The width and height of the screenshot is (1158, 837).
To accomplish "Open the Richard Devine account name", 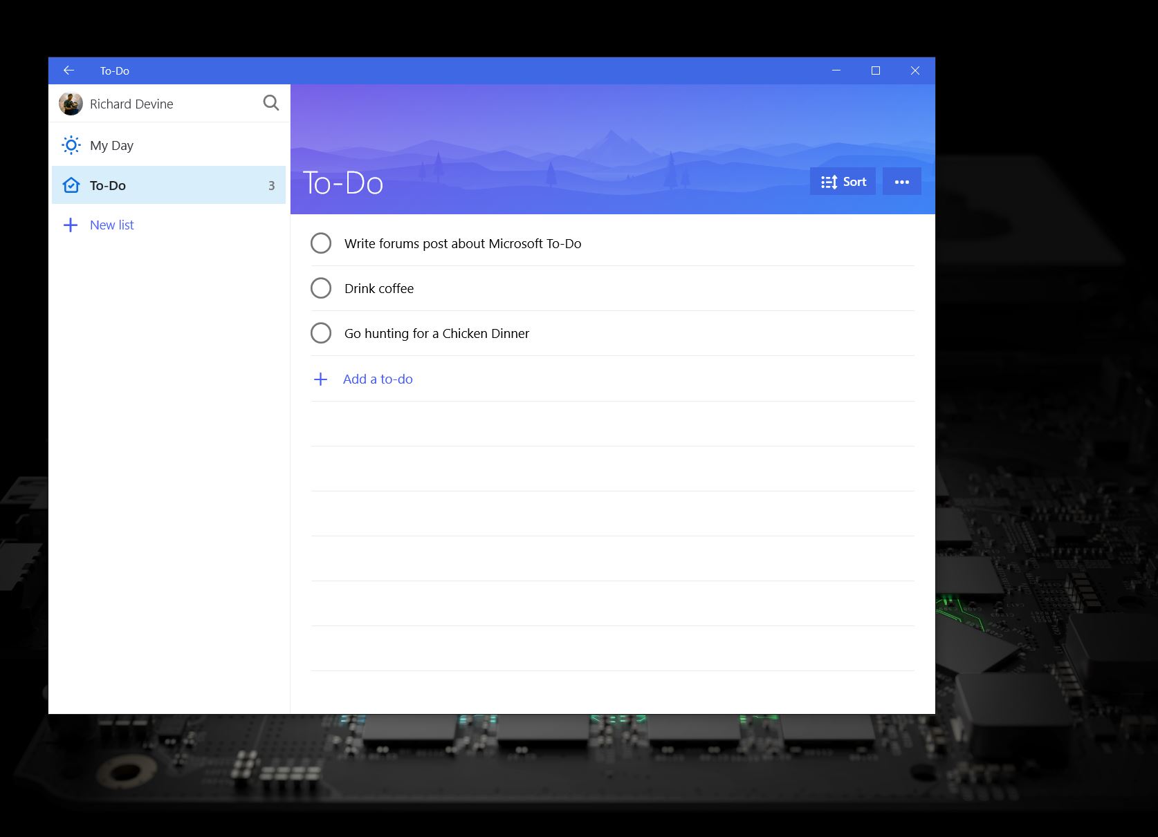I will point(131,104).
